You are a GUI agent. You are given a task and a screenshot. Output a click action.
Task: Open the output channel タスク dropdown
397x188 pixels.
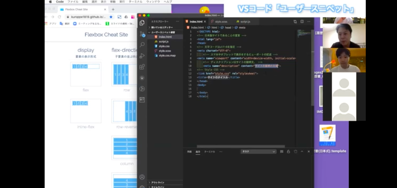pos(258,152)
